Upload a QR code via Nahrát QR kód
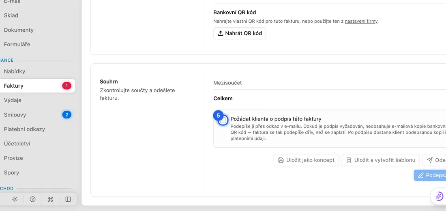This screenshot has width=446, height=211. tap(240, 33)
